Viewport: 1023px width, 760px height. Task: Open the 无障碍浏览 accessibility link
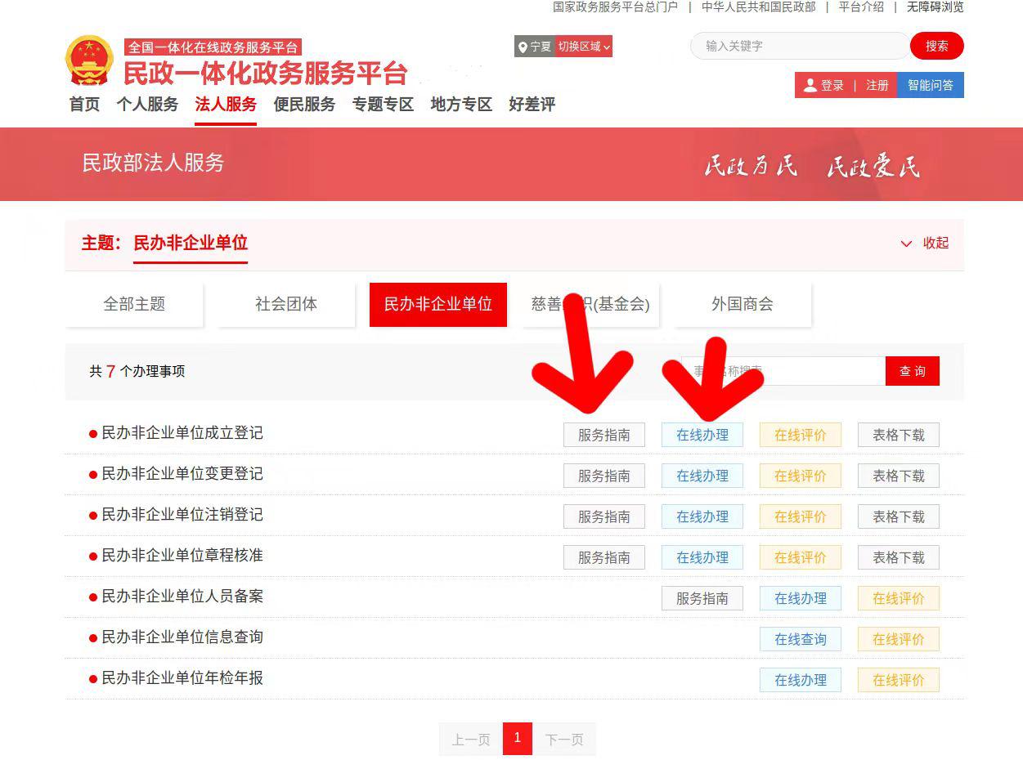[x=935, y=7]
